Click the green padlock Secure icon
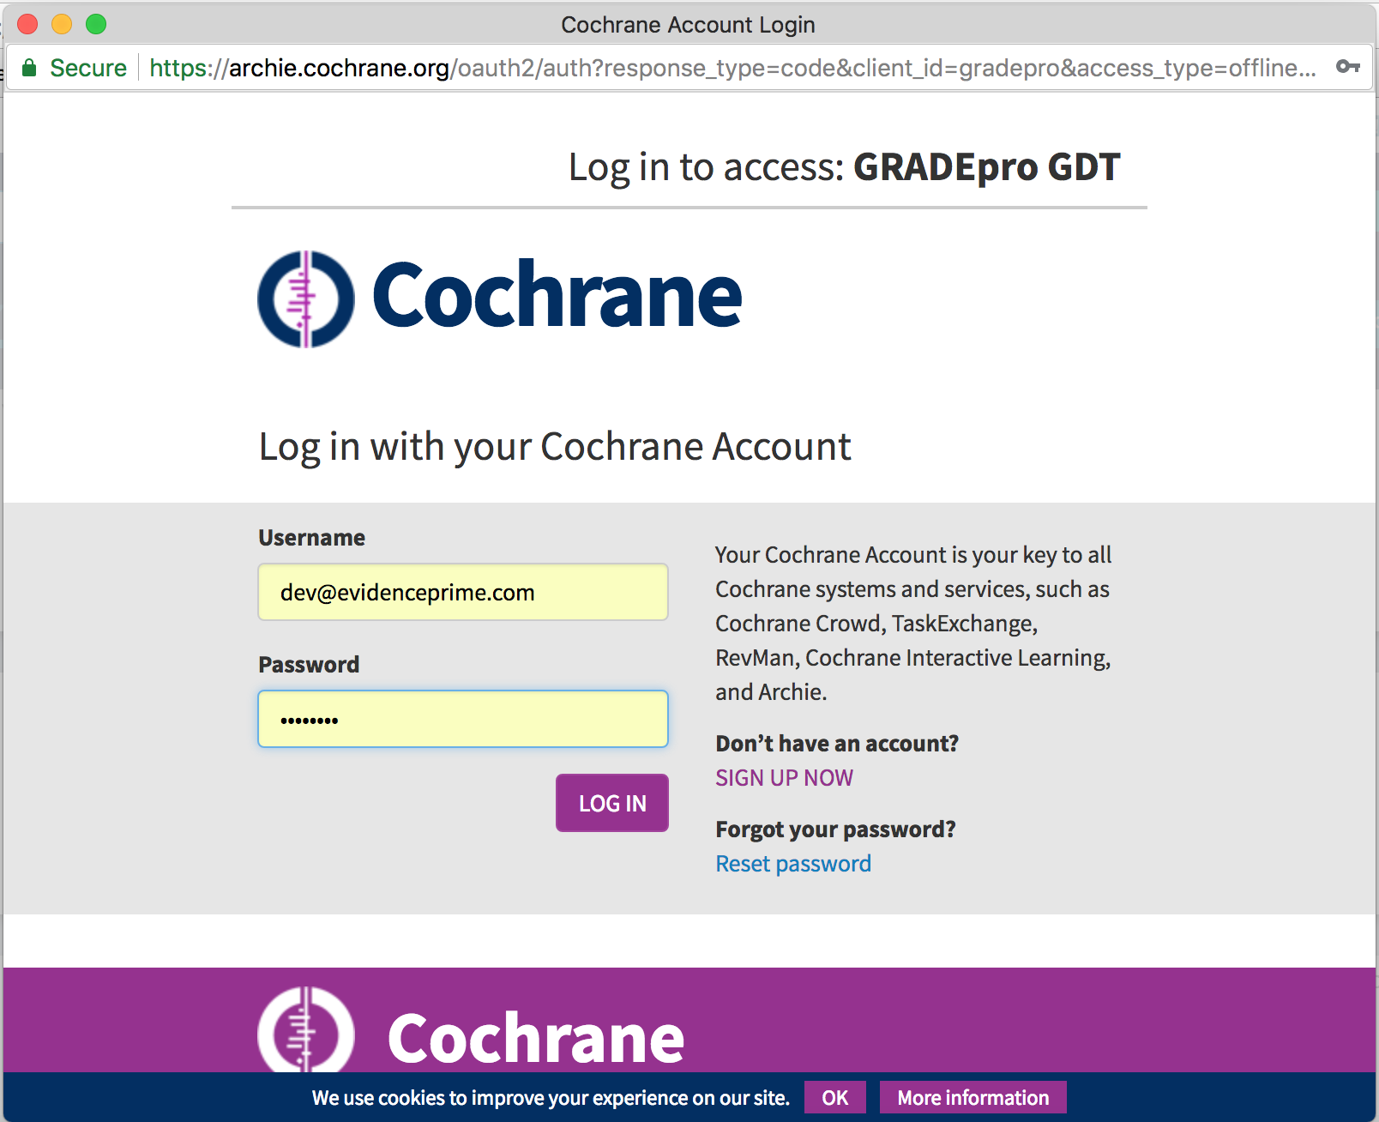 click(29, 68)
